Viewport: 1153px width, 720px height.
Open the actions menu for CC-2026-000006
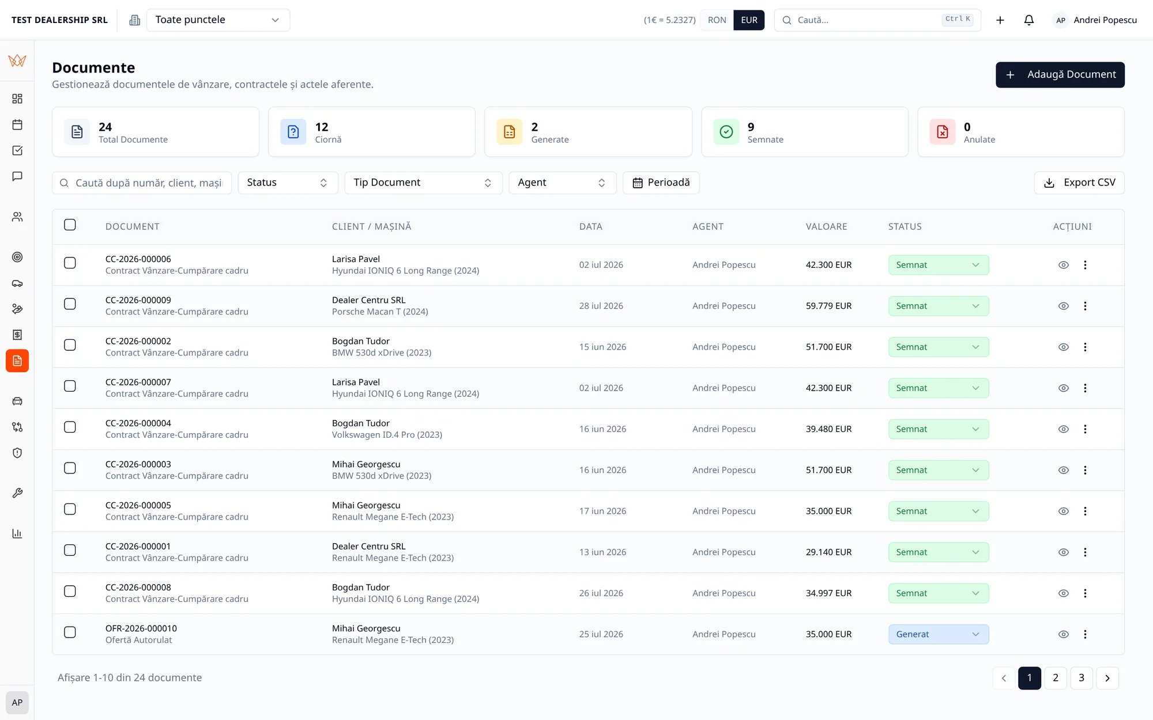coord(1085,265)
